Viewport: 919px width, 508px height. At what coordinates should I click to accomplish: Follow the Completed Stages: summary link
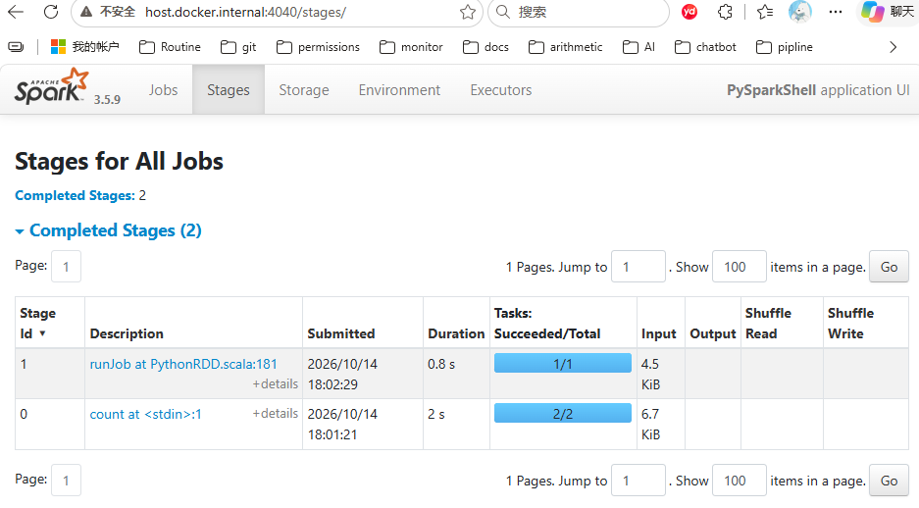(75, 195)
